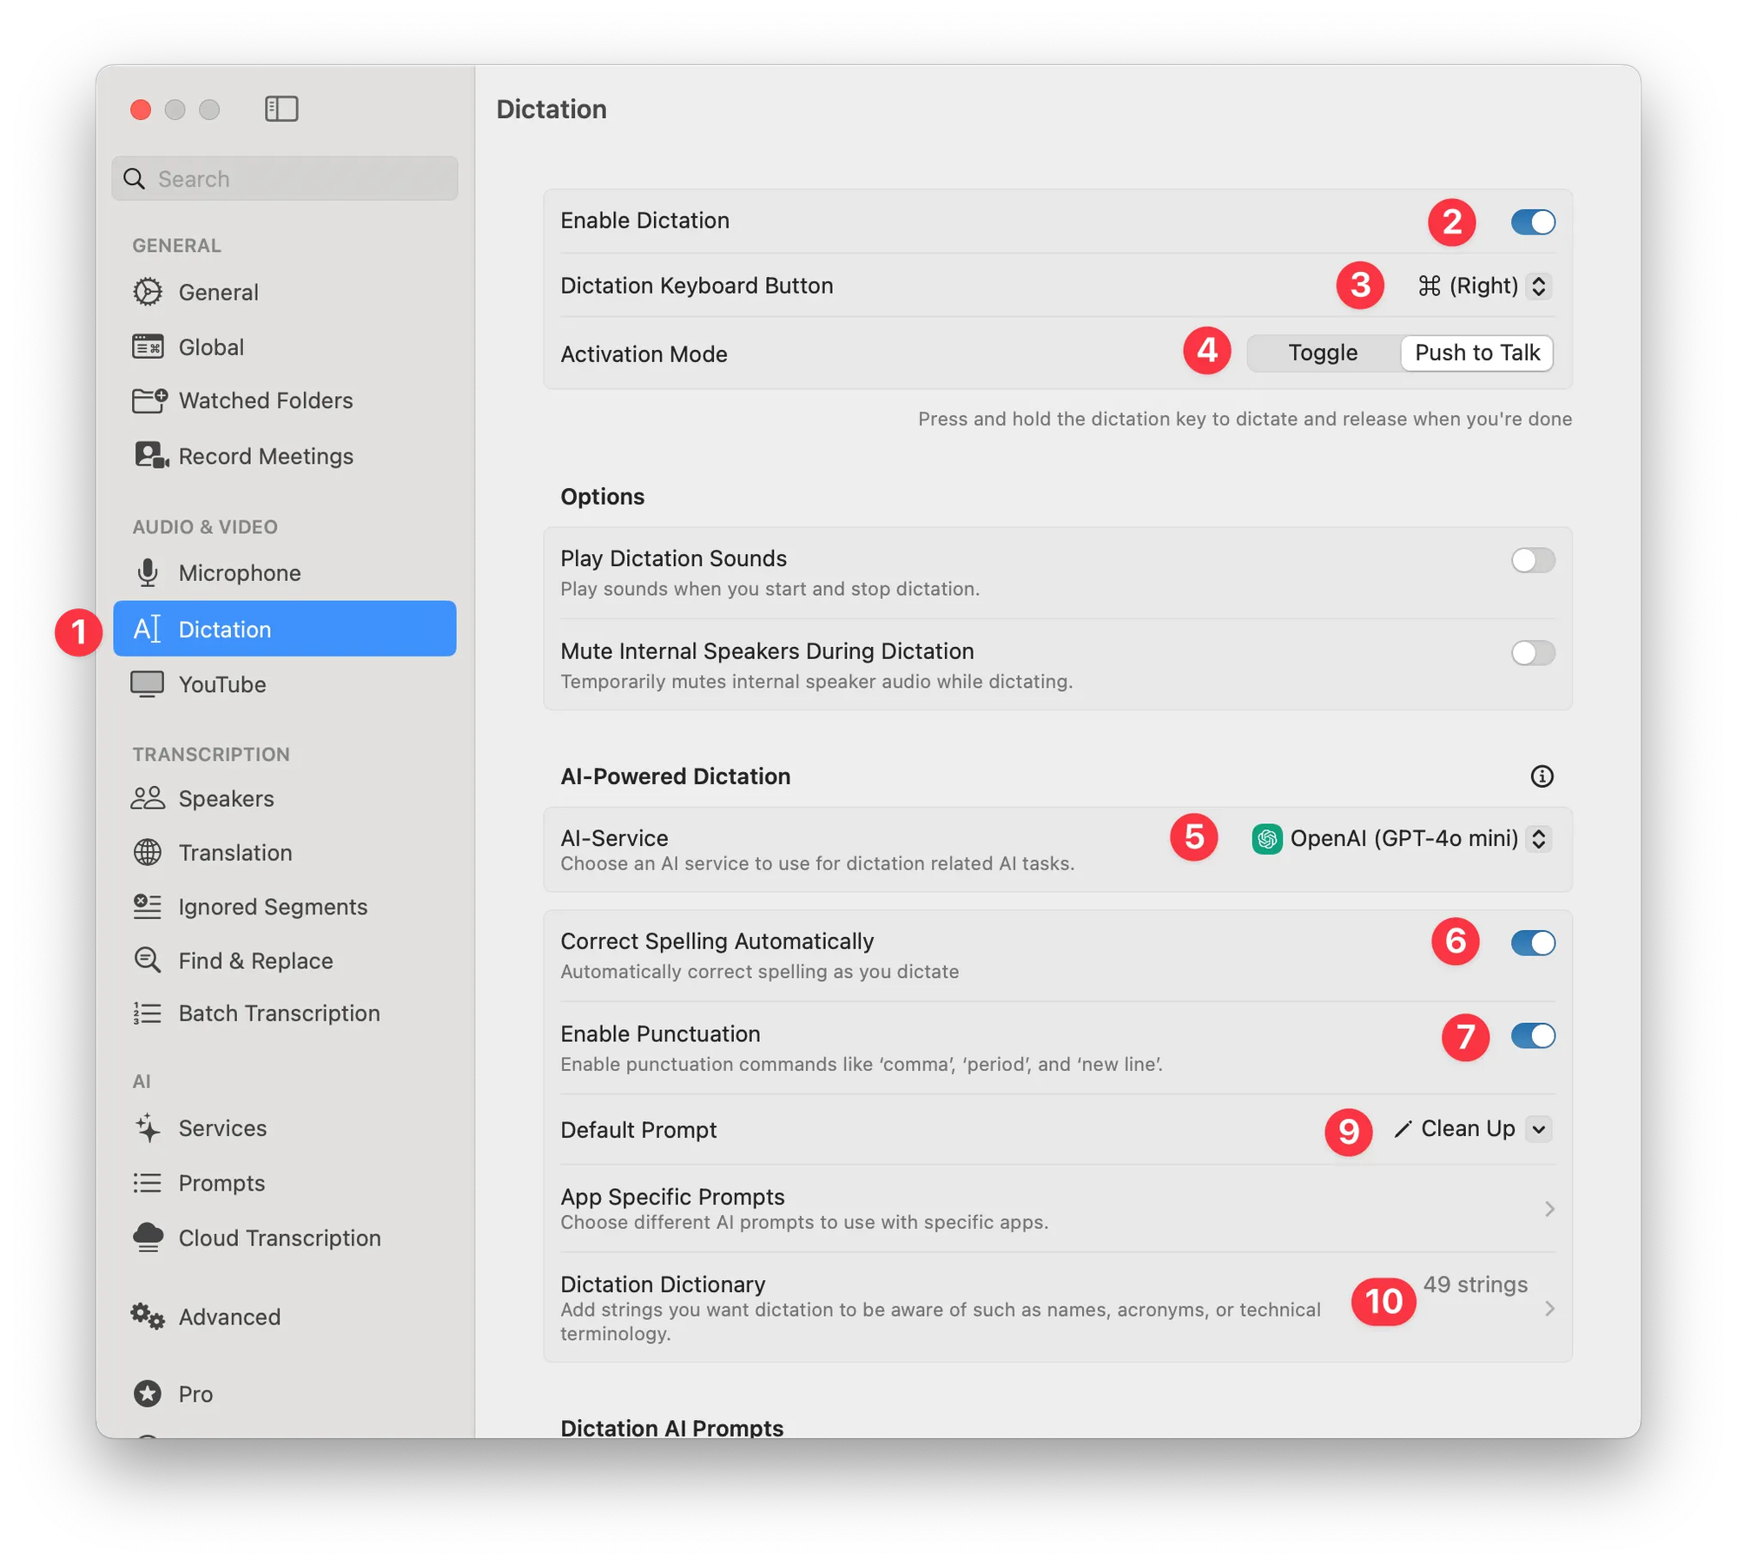The height and width of the screenshot is (1565, 1737).
Task: Disable the Enable Punctuation switch
Action: tap(1533, 1036)
